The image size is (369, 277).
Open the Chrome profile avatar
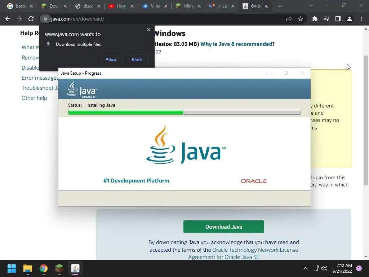click(x=350, y=19)
